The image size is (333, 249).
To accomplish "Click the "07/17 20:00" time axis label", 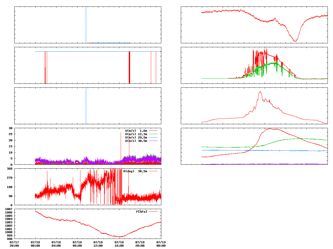I will [x=14, y=244].
